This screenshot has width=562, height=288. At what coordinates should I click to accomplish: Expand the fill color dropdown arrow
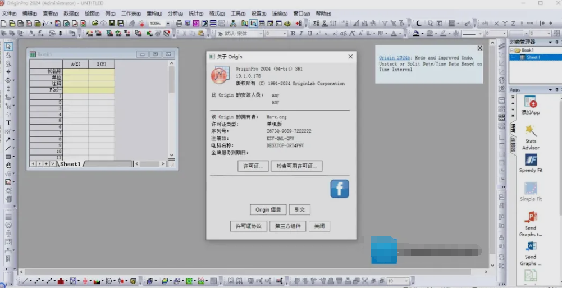(422, 34)
